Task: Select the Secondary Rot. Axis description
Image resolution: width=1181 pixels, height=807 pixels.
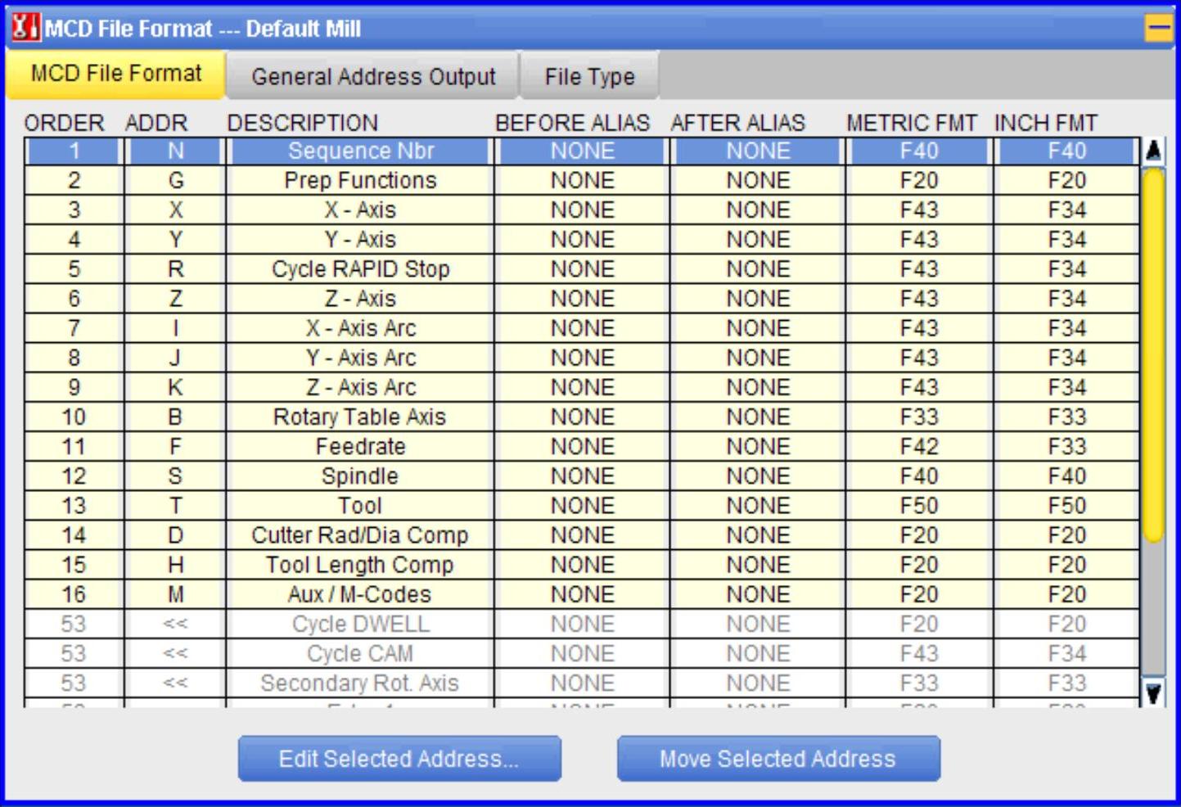Action: click(360, 683)
